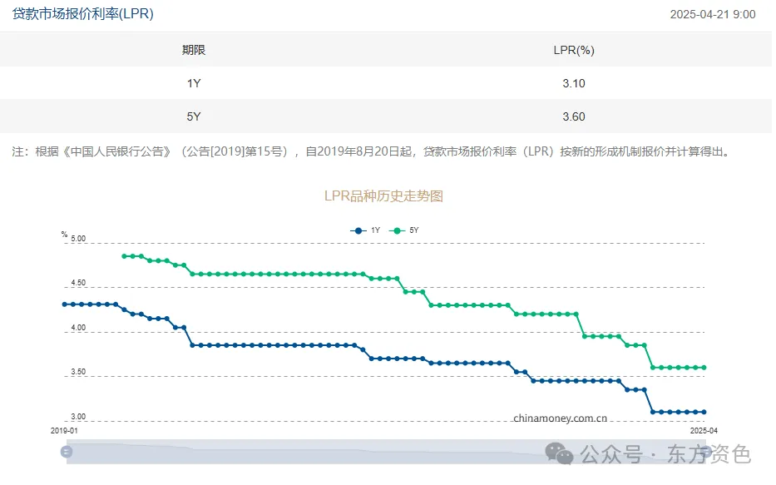776x485 pixels.
Task: Click the 3.00 y-axis label
Action: tap(78, 417)
